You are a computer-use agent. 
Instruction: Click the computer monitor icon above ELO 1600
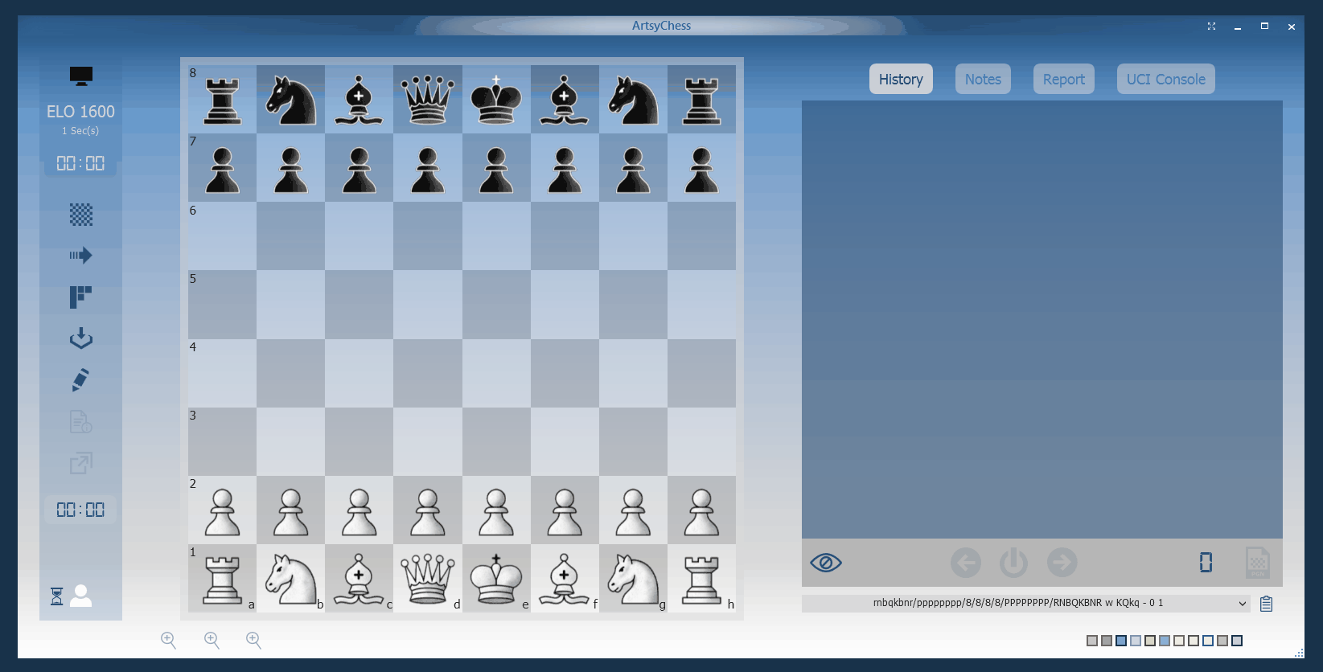tap(80, 76)
